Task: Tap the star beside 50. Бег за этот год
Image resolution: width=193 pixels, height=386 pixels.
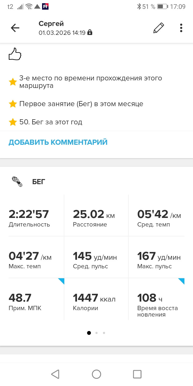Action: click(x=13, y=122)
